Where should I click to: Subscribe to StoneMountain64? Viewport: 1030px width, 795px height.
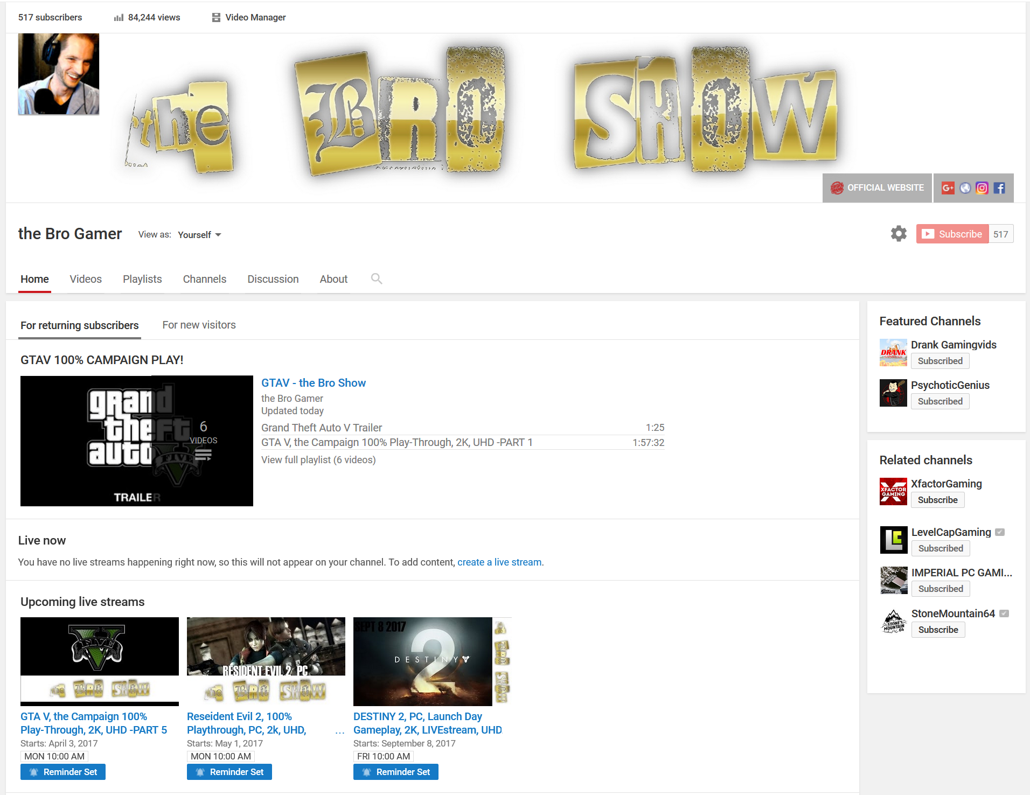[x=938, y=630]
